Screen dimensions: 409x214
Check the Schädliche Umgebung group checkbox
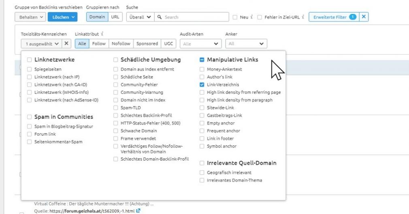[x=115, y=60]
